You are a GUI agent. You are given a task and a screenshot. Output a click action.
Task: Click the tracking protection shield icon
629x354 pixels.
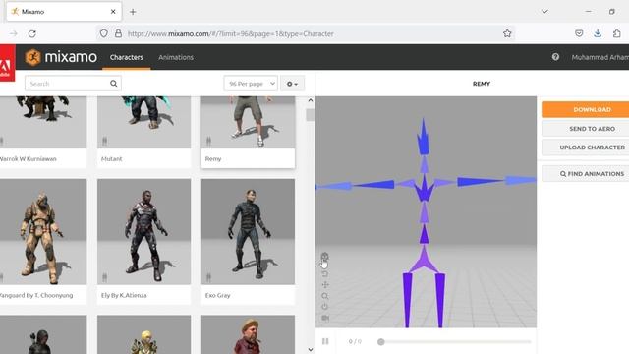[x=104, y=33]
